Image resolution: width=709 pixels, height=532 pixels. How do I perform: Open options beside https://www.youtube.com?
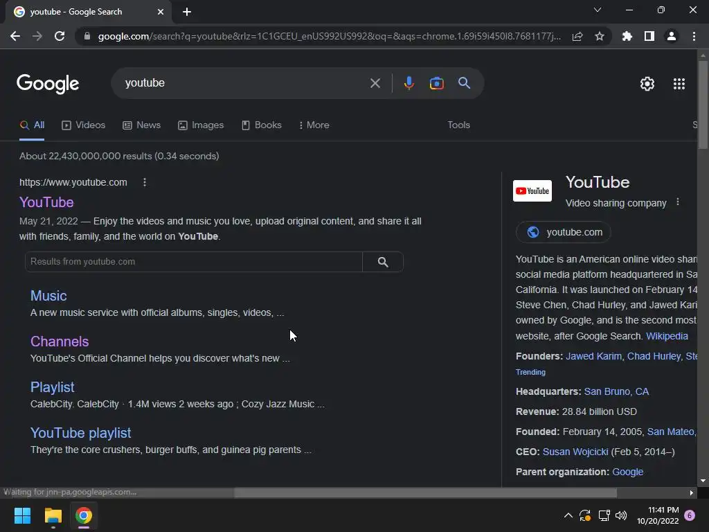tap(145, 182)
